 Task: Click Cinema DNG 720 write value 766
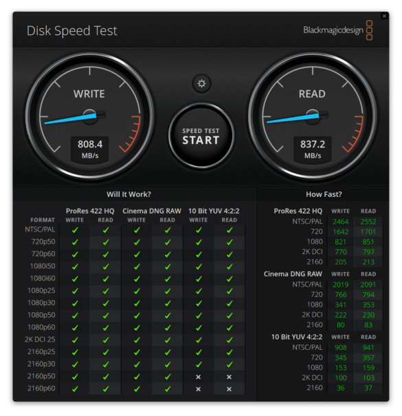341,295
